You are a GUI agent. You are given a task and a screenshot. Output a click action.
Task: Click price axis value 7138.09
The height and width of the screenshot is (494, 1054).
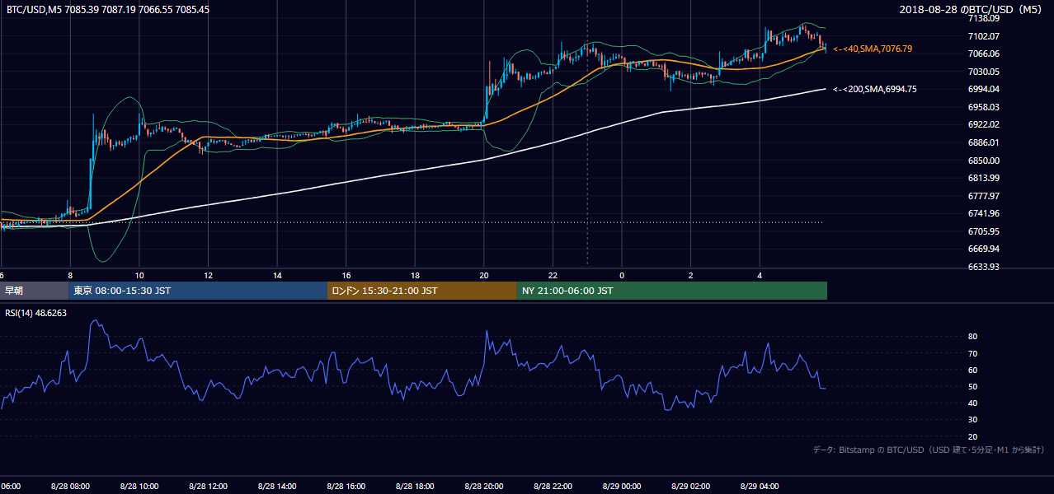pyautogui.click(x=984, y=18)
